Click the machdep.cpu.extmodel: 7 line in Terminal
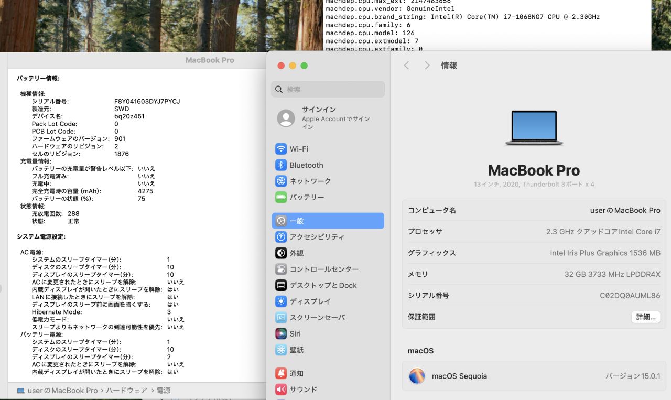Screen dimensions: 671x400 point(372,41)
